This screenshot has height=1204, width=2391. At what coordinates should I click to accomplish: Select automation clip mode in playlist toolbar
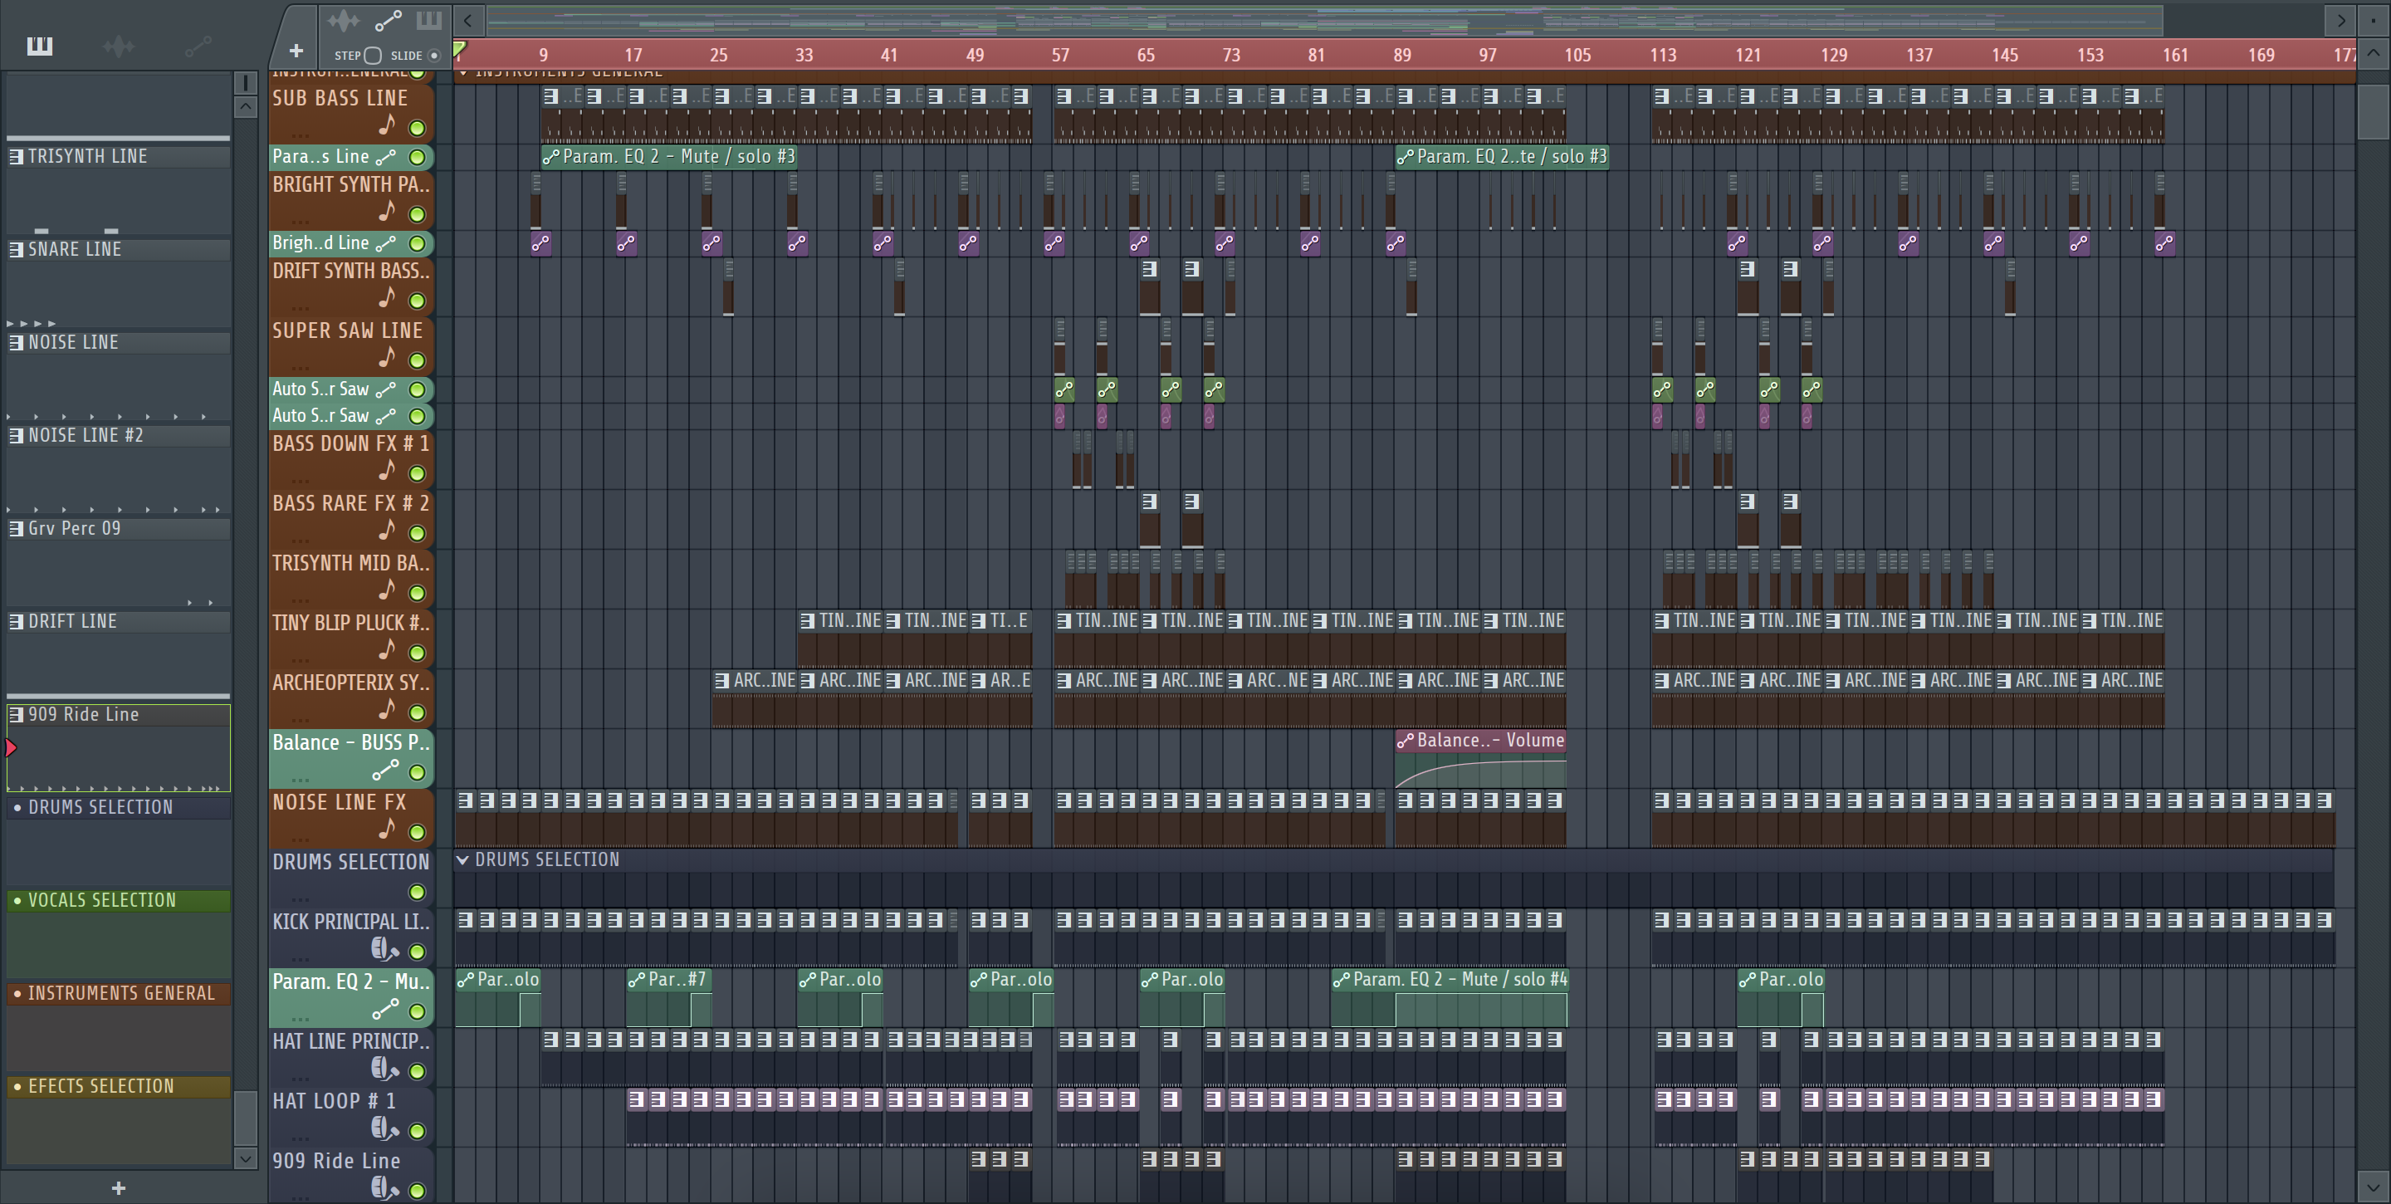388,19
